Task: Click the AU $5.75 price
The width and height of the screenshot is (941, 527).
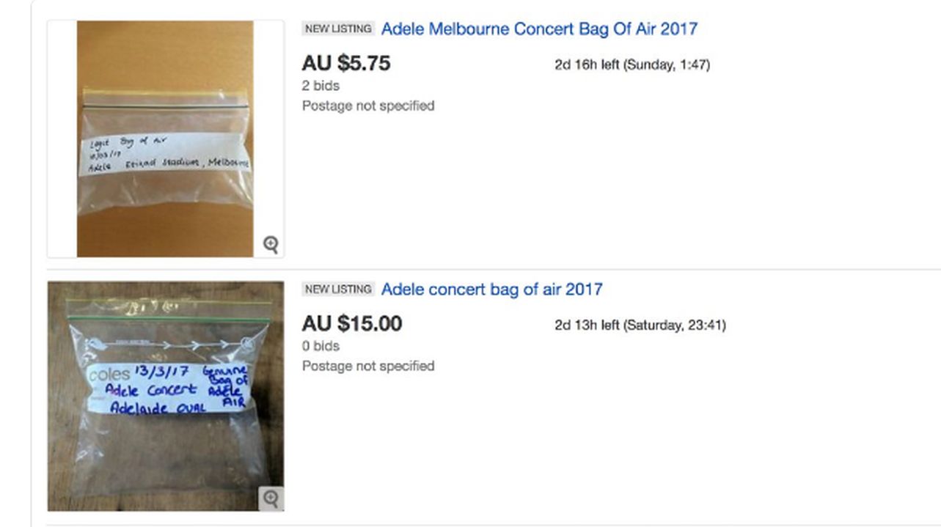Action: pyautogui.click(x=346, y=64)
